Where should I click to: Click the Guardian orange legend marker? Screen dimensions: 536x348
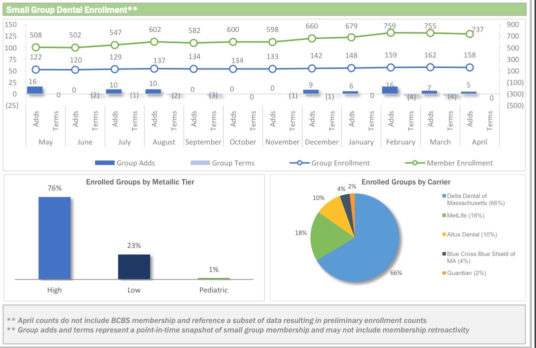tap(444, 273)
